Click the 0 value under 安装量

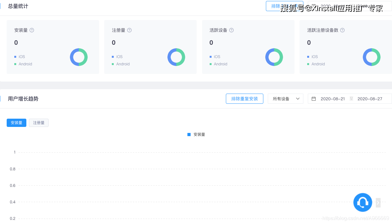(16, 43)
